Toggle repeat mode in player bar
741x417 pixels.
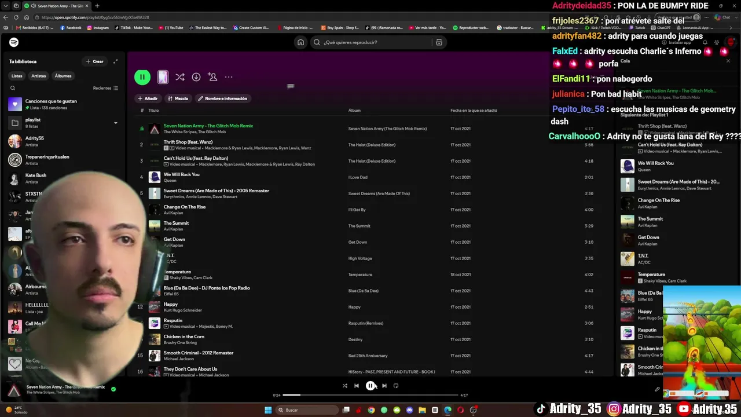(x=396, y=386)
